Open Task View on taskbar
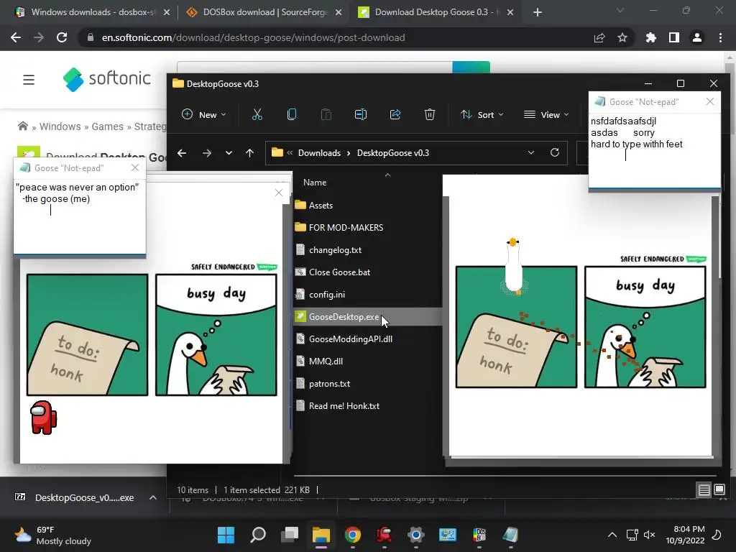Image resolution: width=736 pixels, height=552 pixels. coord(290,535)
